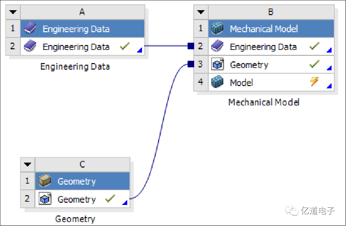Click the Engineering Data cell icon in system A row 2

31,46
